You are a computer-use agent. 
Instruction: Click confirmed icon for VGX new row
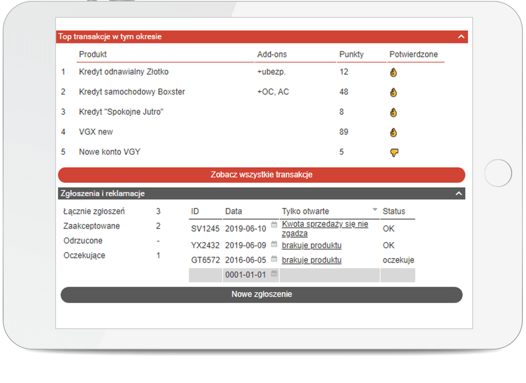393,133
